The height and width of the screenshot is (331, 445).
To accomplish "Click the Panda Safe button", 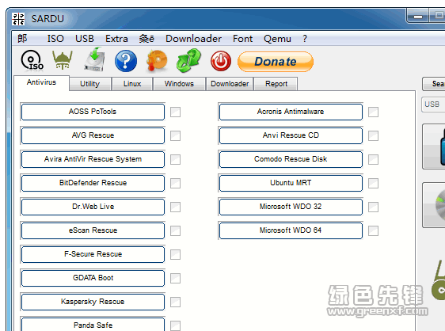I will pyautogui.click(x=93, y=325).
